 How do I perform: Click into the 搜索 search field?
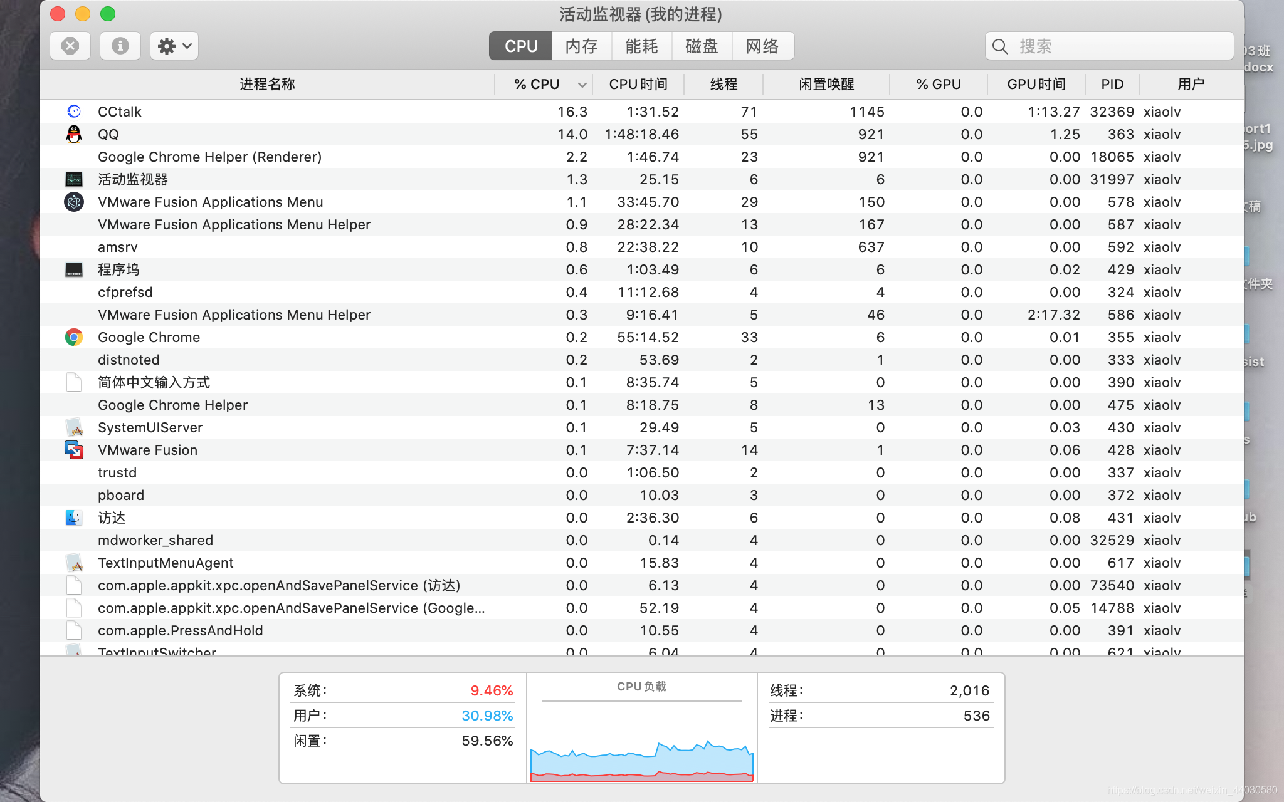[x=1110, y=46]
